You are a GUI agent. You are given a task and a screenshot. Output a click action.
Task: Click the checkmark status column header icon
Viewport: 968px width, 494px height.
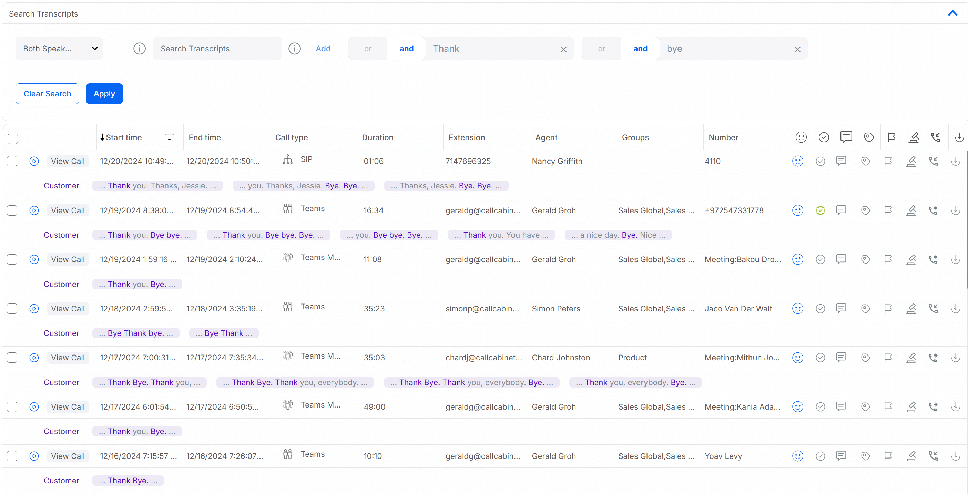[x=824, y=137]
